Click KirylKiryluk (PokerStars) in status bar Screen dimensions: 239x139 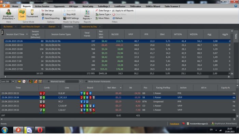click(224, 124)
